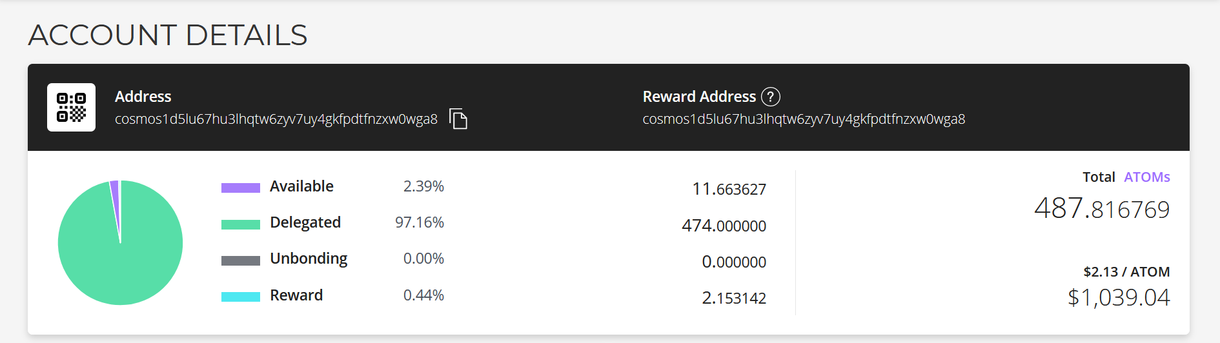Click the $2.13 / ATOM price
This screenshot has height=343, width=1220.
[1126, 271]
